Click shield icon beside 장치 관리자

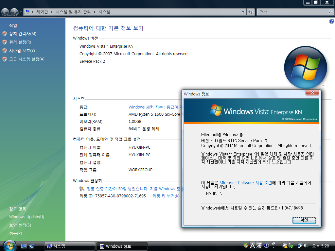5,34
